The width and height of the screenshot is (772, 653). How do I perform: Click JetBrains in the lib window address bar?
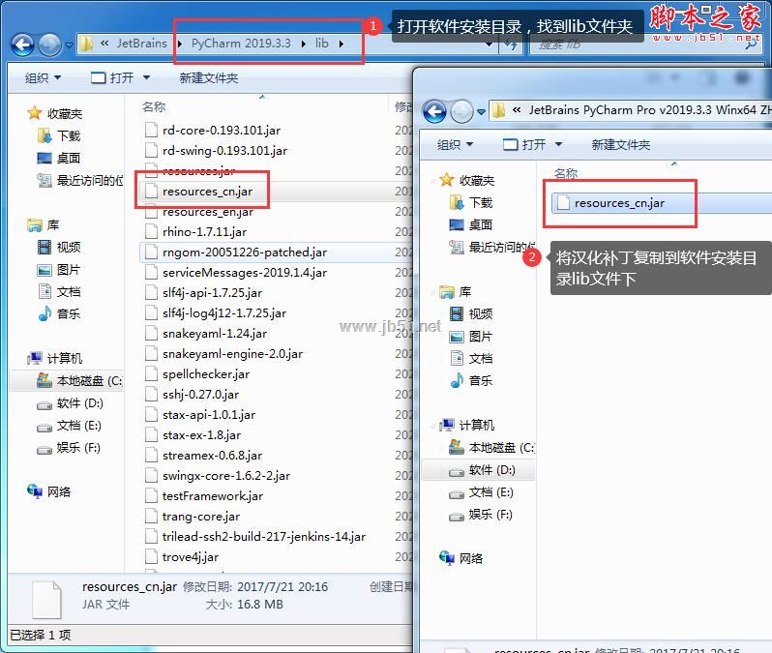point(142,44)
